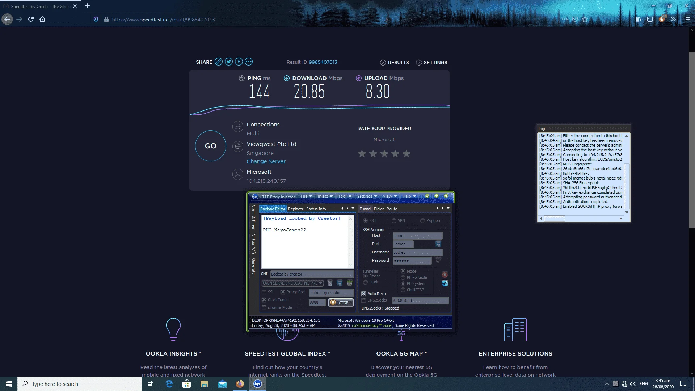Open more share options icon
This screenshot has height=391, width=695.
pyautogui.click(x=249, y=62)
